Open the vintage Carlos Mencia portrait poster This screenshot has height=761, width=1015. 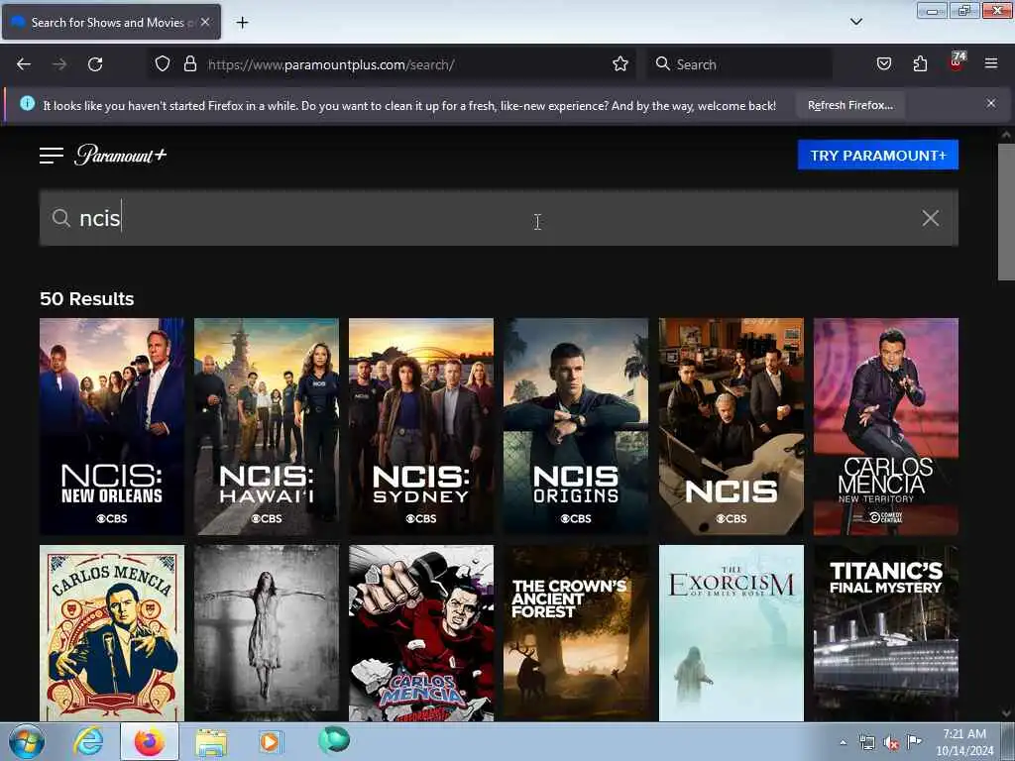tap(112, 633)
